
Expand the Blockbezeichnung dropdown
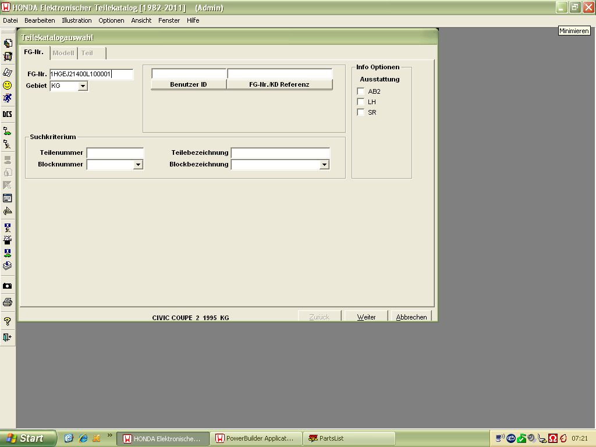pyautogui.click(x=324, y=165)
